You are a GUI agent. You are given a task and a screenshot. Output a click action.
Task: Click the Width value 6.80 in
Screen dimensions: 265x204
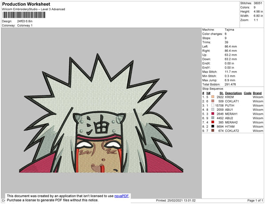pos(258,16)
